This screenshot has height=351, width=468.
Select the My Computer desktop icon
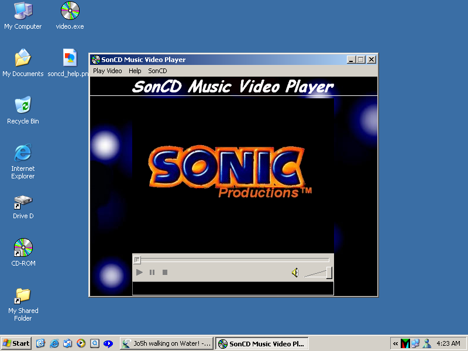coord(23,11)
